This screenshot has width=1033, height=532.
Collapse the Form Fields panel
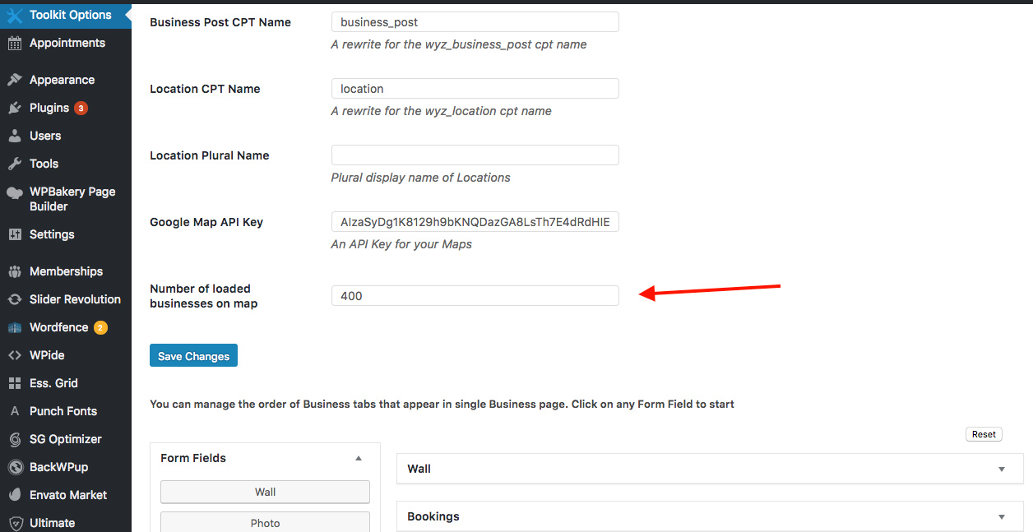tap(359, 458)
